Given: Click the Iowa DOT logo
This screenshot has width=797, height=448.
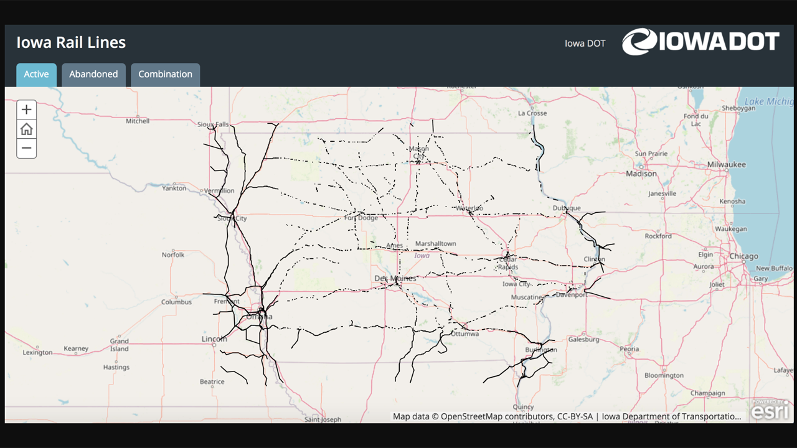Looking at the screenshot, I should pos(700,42).
